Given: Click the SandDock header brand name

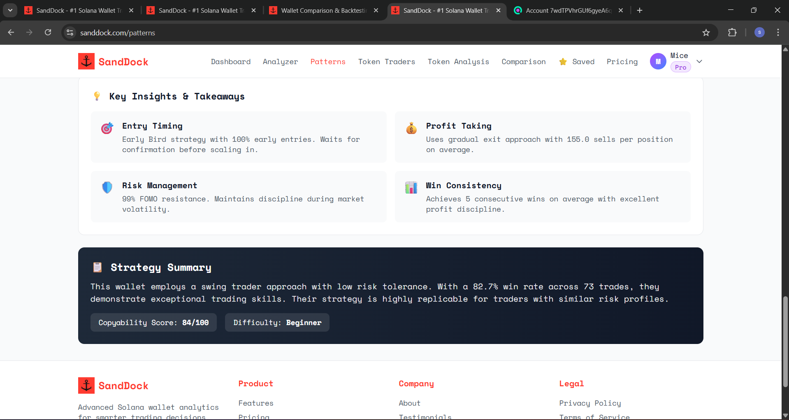Looking at the screenshot, I should pos(123,62).
